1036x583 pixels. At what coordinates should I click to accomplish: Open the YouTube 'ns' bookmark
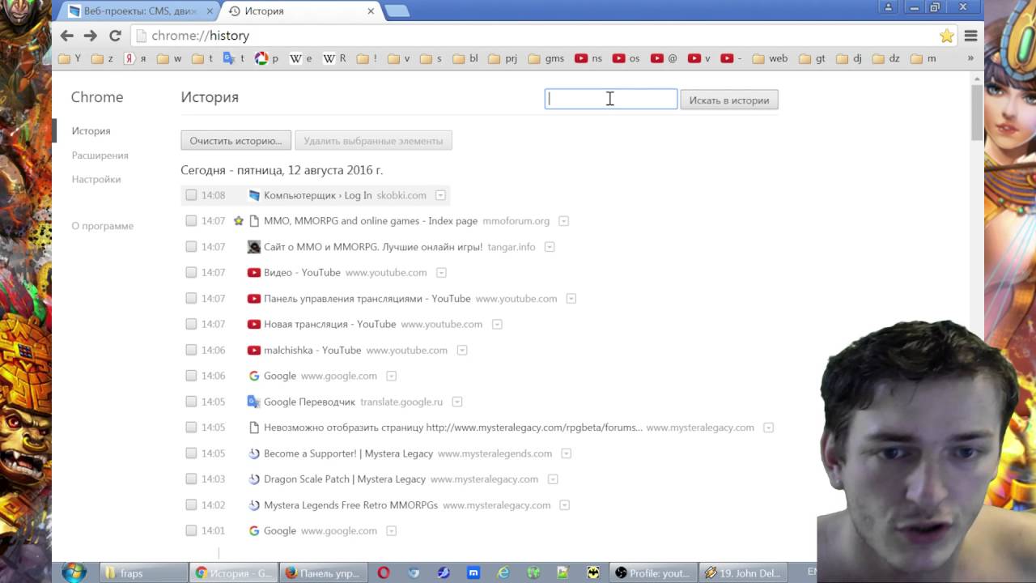[x=588, y=58]
